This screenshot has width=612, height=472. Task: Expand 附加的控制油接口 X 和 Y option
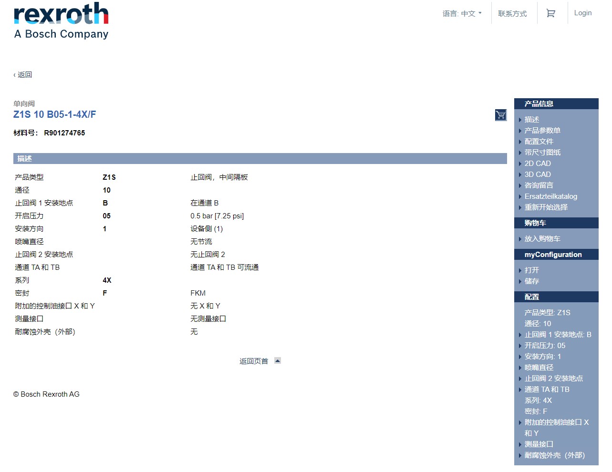tap(557, 427)
